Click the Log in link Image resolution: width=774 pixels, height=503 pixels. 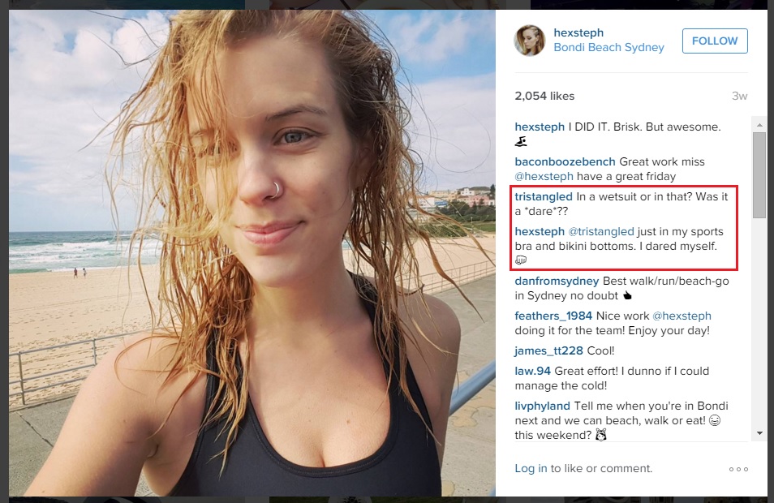(x=531, y=468)
